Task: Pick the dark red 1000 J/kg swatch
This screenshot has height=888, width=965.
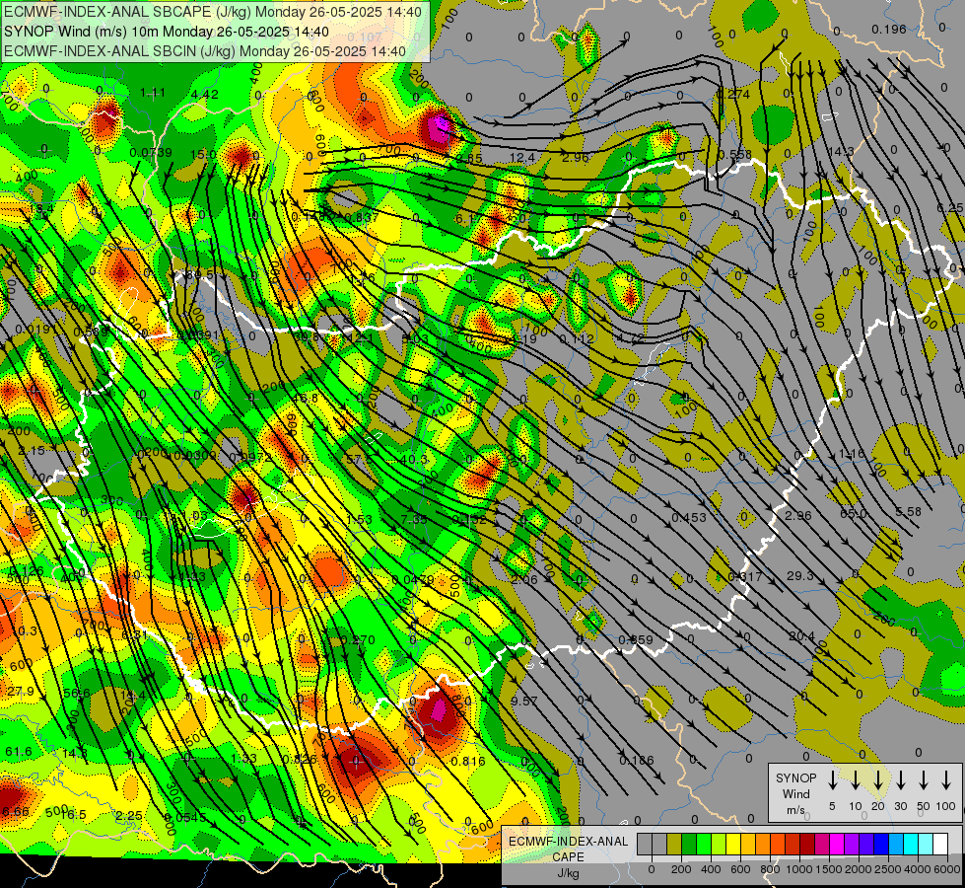Action: coord(807,845)
